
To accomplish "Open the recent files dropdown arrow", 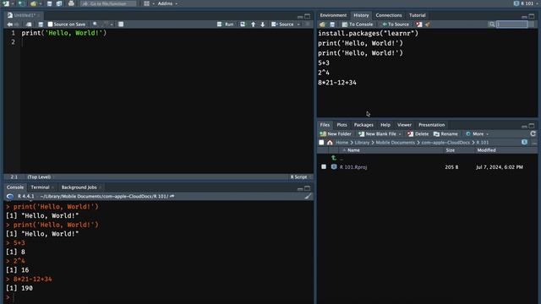I will pos(40,3).
